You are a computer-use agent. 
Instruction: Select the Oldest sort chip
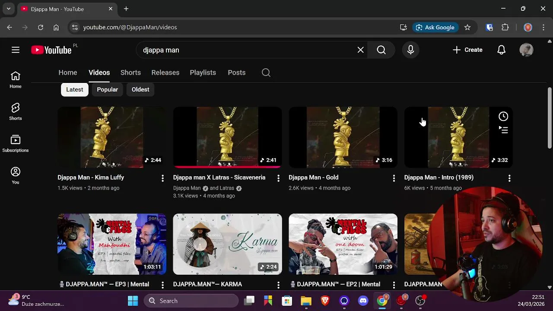(140, 89)
